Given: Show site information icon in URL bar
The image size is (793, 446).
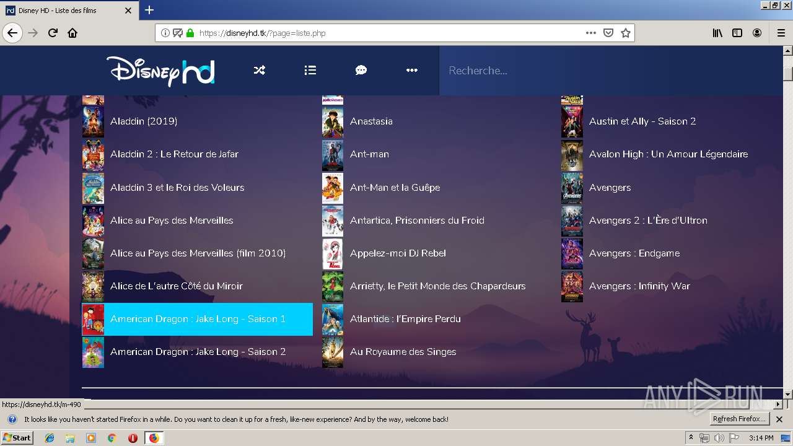Looking at the screenshot, I should 165,33.
